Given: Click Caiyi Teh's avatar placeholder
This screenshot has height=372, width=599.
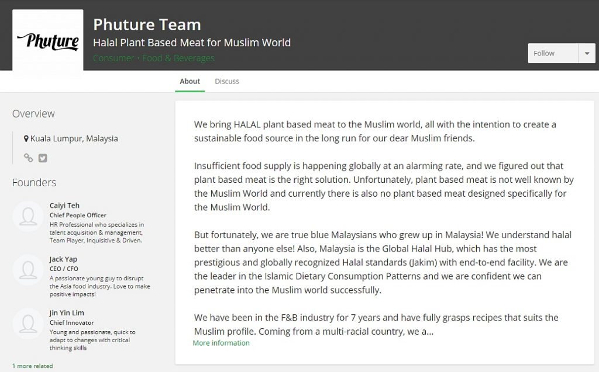Looking at the screenshot, I should 28,216.
